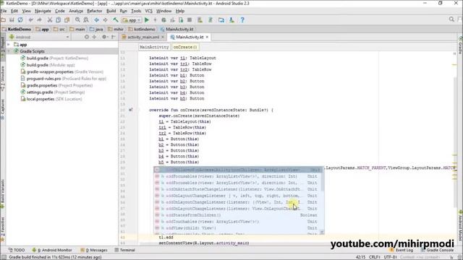Select gradle-wrapper.properties file
463x260 pixels.
point(62,71)
